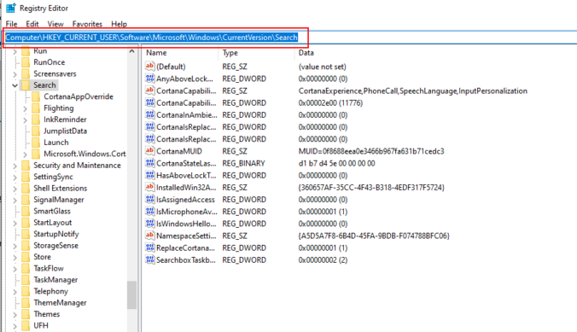
Task: Click the CortanaStateLas binary value icon
Action: (149, 163)
